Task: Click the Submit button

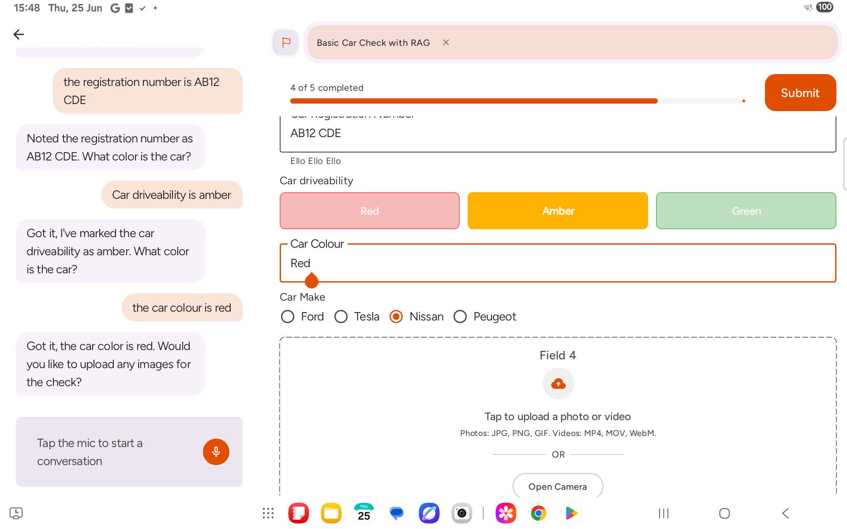Action: point(800,93)
